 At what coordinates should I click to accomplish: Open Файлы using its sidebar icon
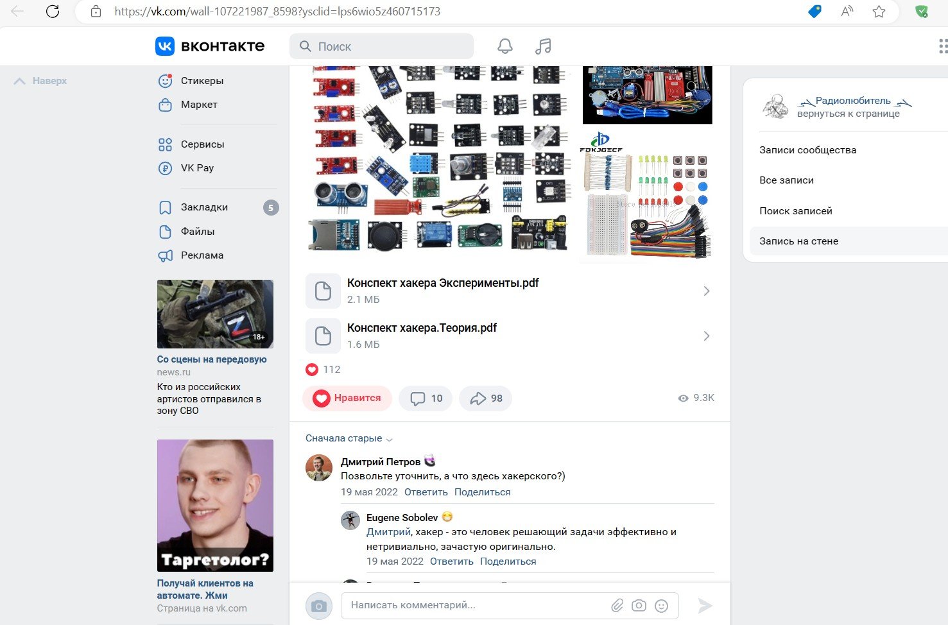(x=164, y=231)
